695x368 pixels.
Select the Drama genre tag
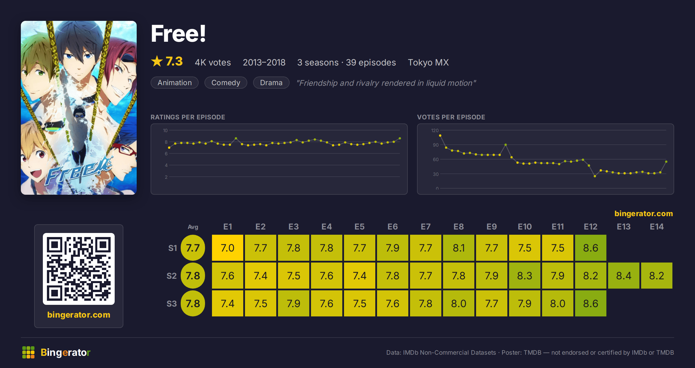[x=271, y=83]
